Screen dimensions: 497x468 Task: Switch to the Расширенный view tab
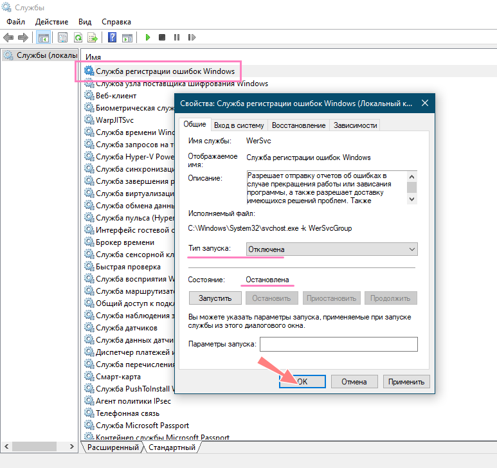click(113, 447)
